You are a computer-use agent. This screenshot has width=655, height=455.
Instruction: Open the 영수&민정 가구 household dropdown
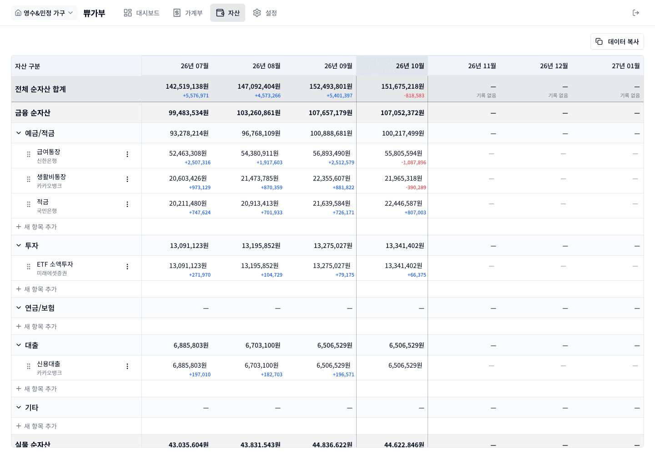44,13
